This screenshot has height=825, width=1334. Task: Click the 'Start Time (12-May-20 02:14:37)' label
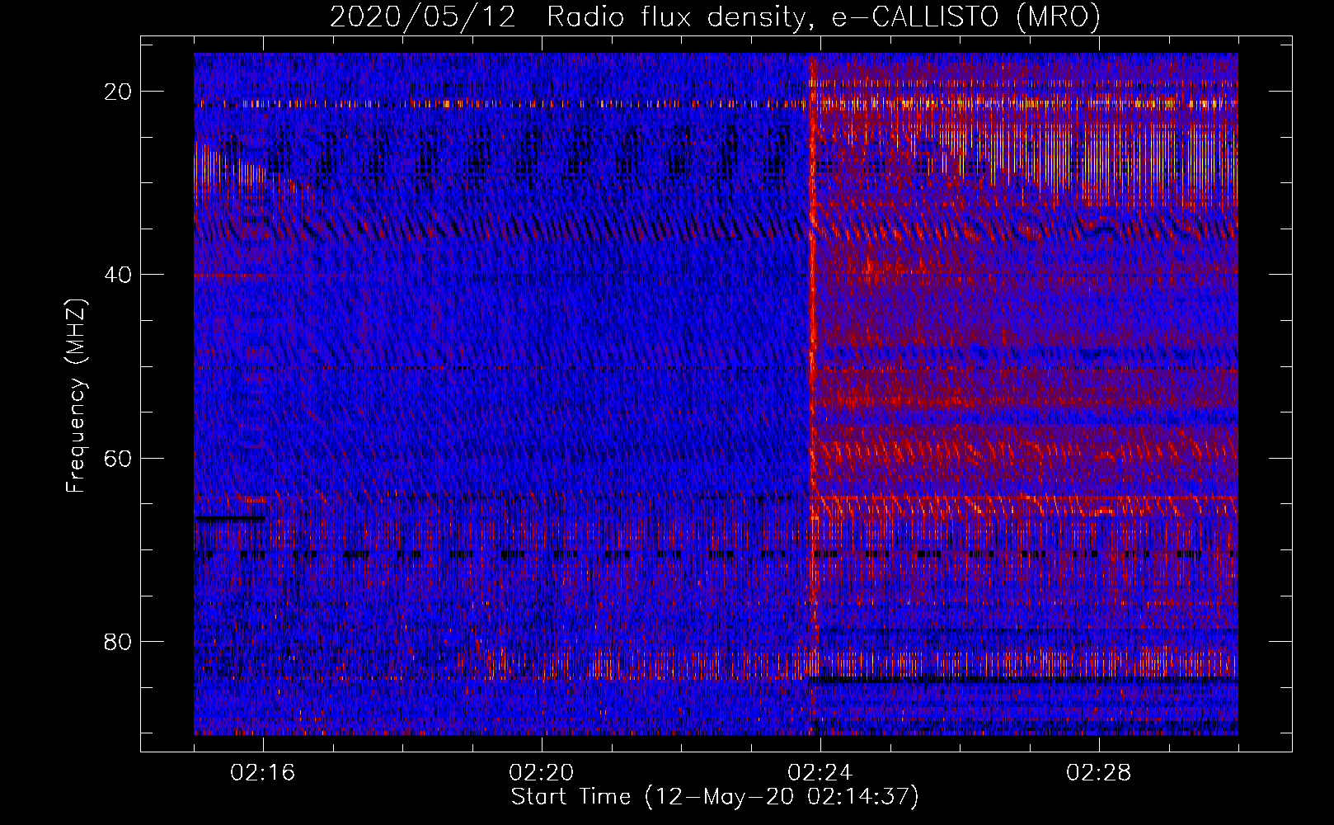point(714,797)
